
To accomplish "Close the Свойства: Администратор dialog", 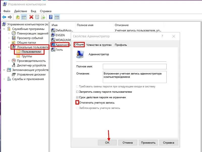I will 174,36.
